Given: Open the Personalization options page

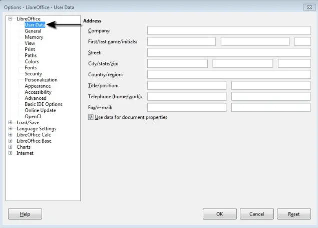Looking at the screenshot, I should 41,80.
